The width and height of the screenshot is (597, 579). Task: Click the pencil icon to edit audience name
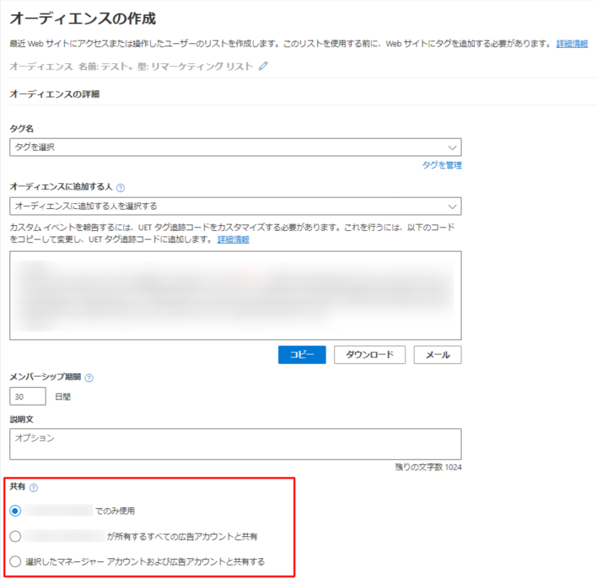point(264,66)
